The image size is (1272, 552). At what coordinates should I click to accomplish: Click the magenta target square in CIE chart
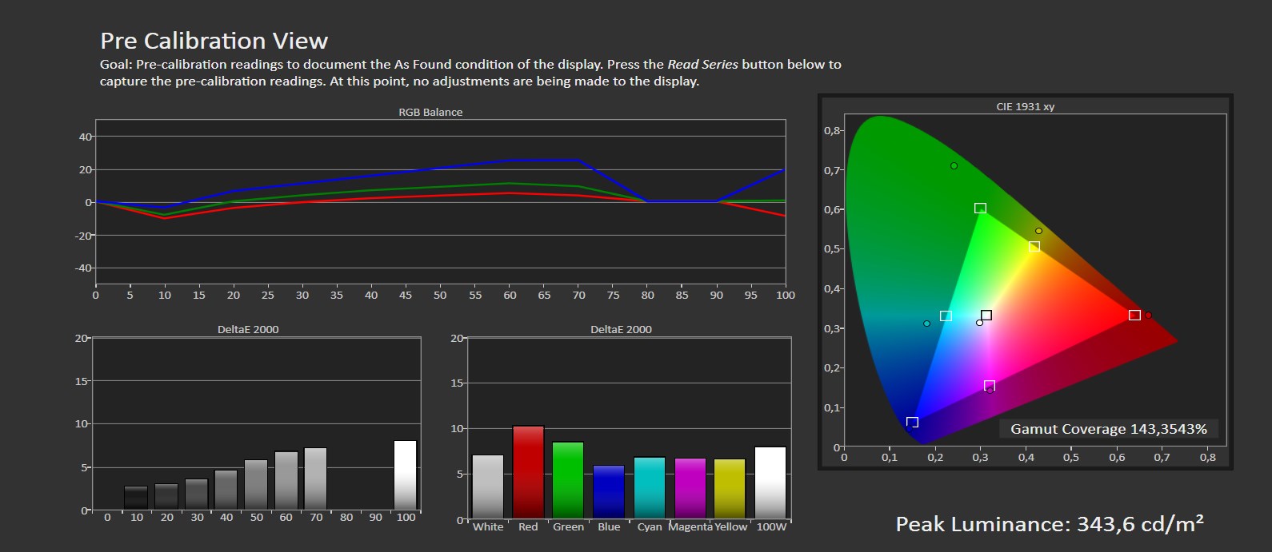pos(990,386)
